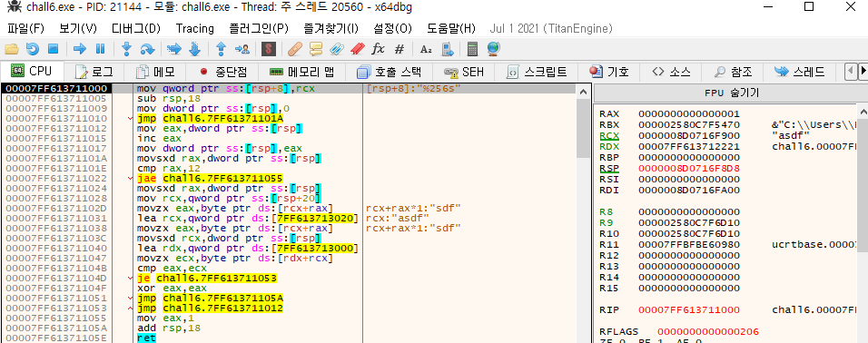This screenshot has width=868, height=343.
Task: Stop debugging with the blue square icon
Action: pyautogui.click(x=54, y=49)
